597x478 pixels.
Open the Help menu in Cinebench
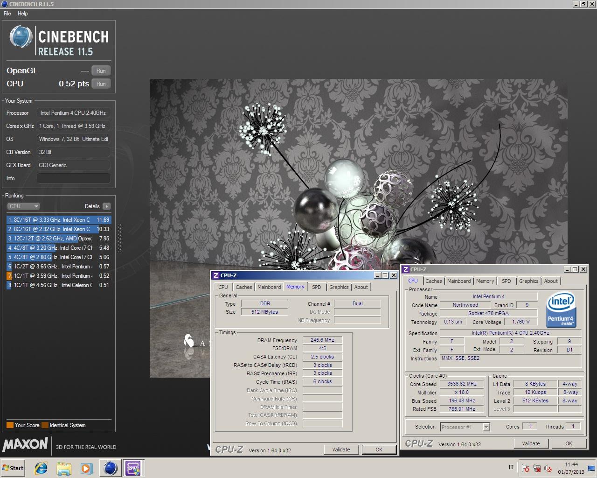click(22, 14)
